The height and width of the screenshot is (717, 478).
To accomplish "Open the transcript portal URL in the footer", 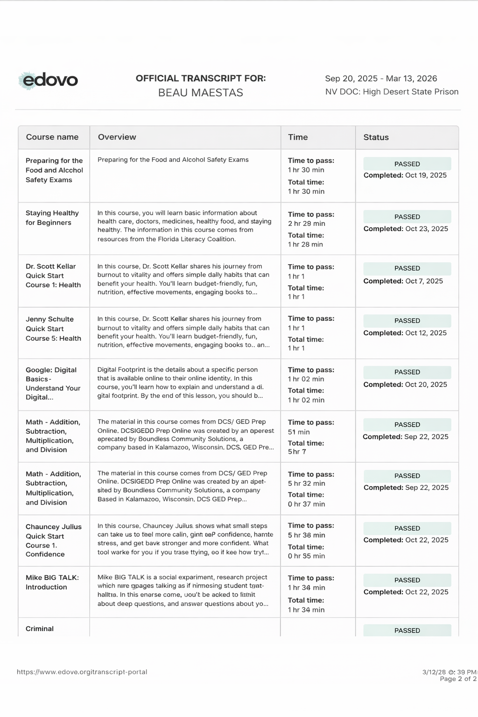I will [82, 672].
